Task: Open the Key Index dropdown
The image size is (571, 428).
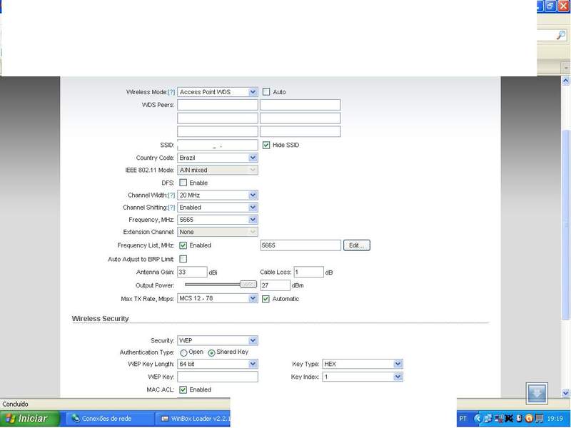Action: click(363, 377)
